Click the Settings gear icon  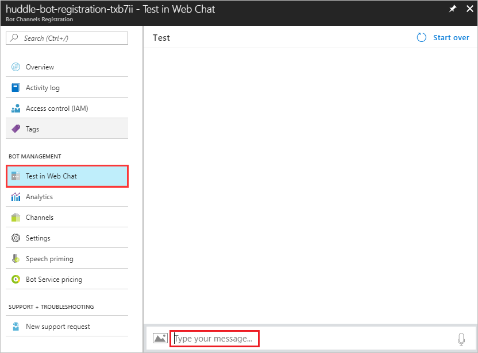16,238
